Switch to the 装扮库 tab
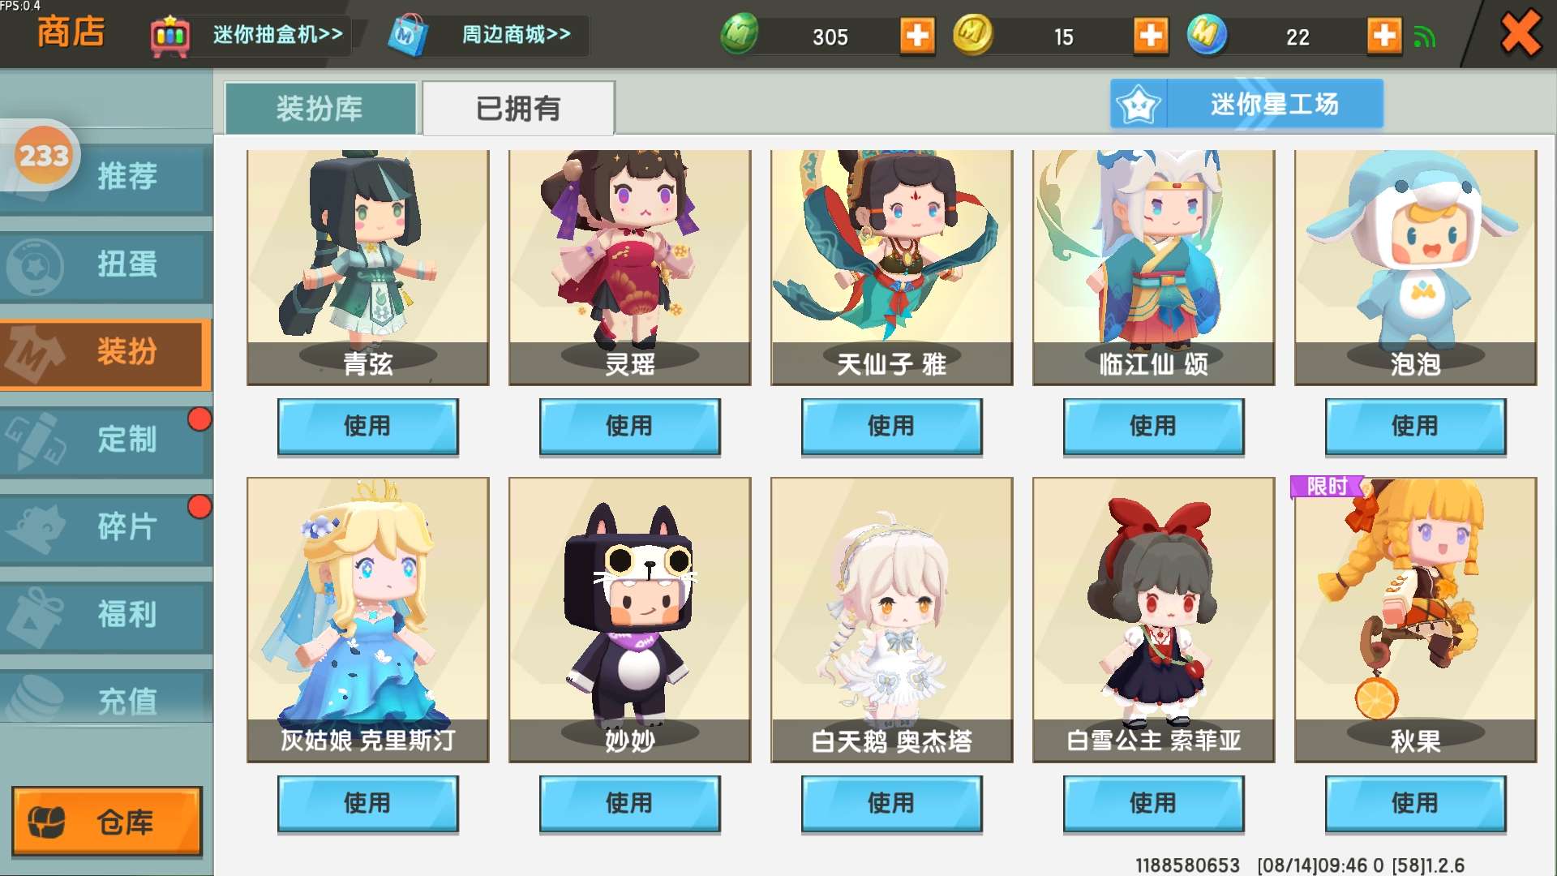Image resolution: width=1557 pixels, height=876 pixels. (320, 108)
